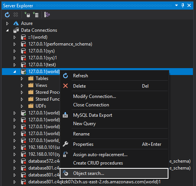This screenshot has height=186, width=196.
Task: Select the last database801 amazonaws(world)1 connection
Action: pos(95,182)
